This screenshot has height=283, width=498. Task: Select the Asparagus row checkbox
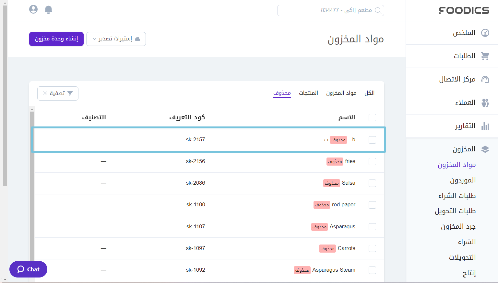coord(372,227)
